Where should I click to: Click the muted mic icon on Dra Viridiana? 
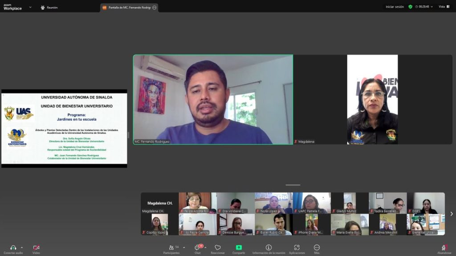click(x=220, y=211)
